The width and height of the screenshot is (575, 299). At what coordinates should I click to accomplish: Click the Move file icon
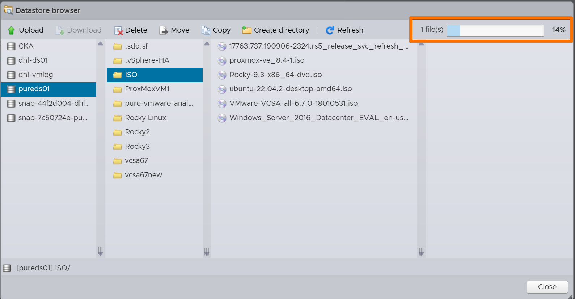click(164, 30)
